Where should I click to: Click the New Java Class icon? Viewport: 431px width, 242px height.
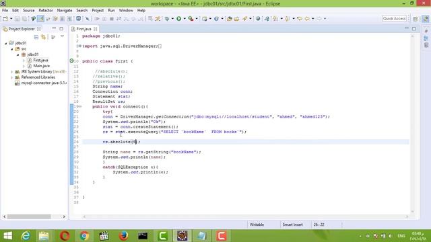pos(217,19)
